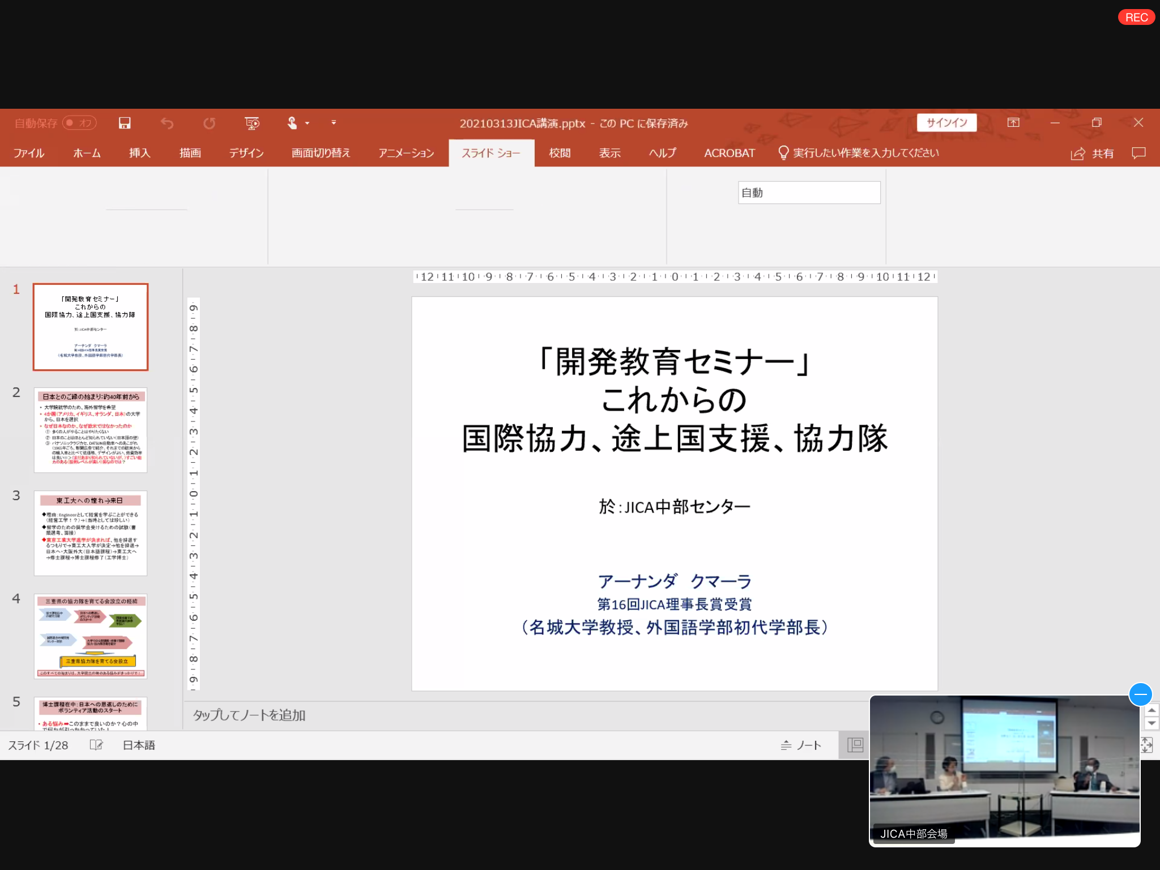This screenshot has height=870, width=1160.
Task: Select slide 1 thumbnail
Action: (x=91, y=327)
